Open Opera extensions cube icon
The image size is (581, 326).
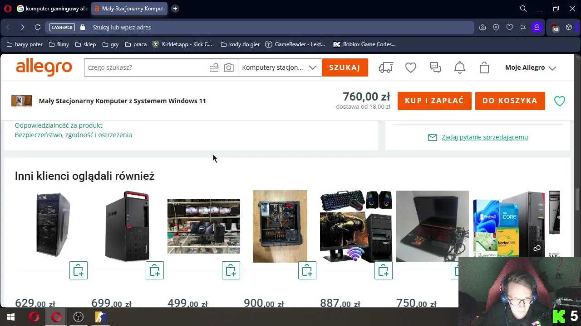coord(569,27)
